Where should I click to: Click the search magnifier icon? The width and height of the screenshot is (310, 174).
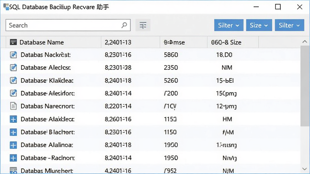tap(124, 25)
